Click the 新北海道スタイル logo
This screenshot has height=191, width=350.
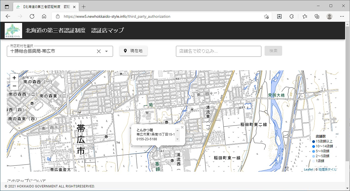coord(13,30)
